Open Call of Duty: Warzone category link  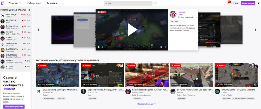(x=186, y=95)
